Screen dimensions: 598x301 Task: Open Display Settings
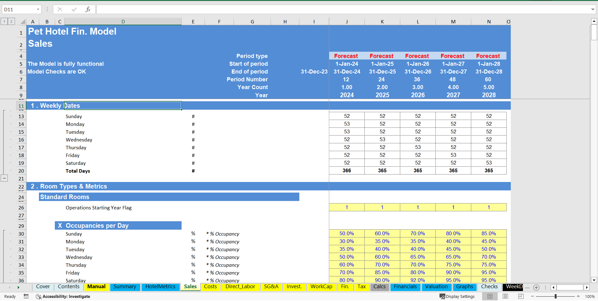457,296
